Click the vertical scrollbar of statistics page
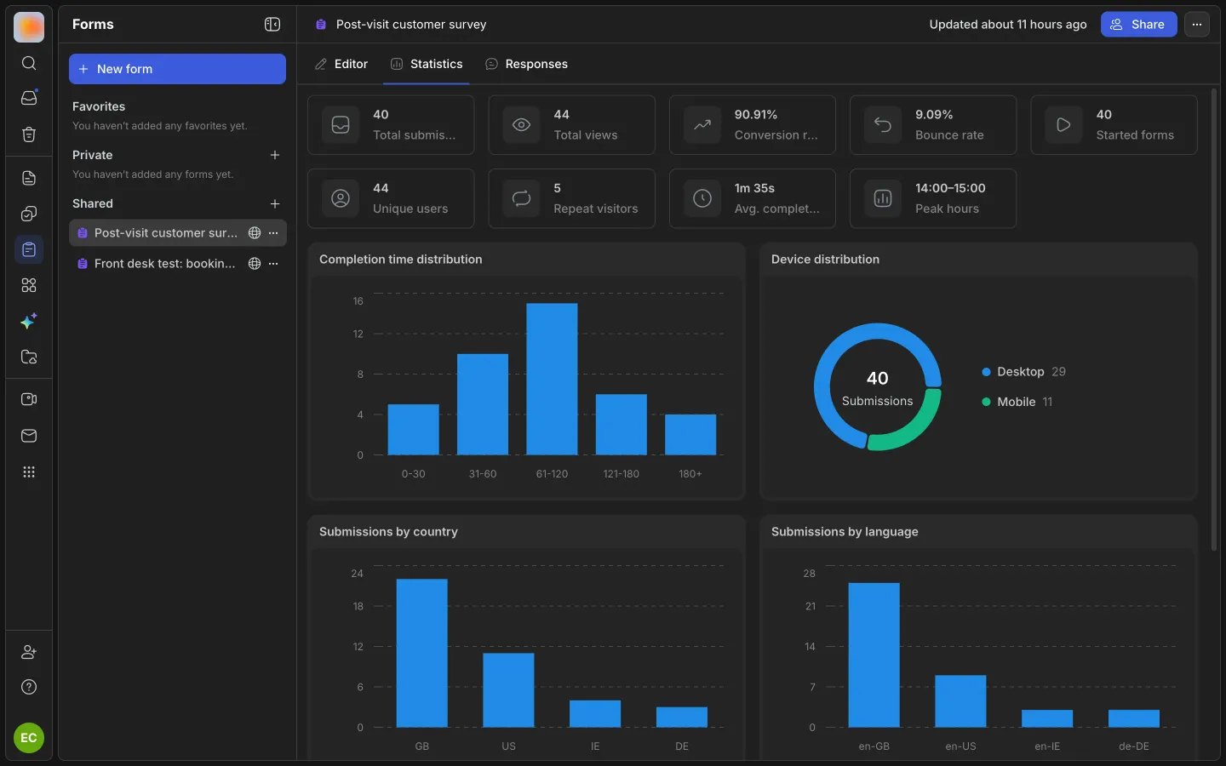The width and height of the screenshot is (1226, 766). coord(1214,319)
